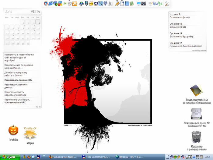Viewport: 213px width, 160px height.
Task: Click event Экзамен по БД
Action: [177, 27]
